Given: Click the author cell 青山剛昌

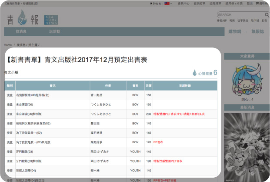Looking at the screenshot, I should (97, 95).
